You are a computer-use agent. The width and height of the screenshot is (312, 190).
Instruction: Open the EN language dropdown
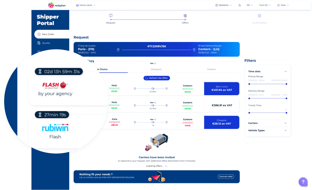pyautogui.click(x=250, y=5)
